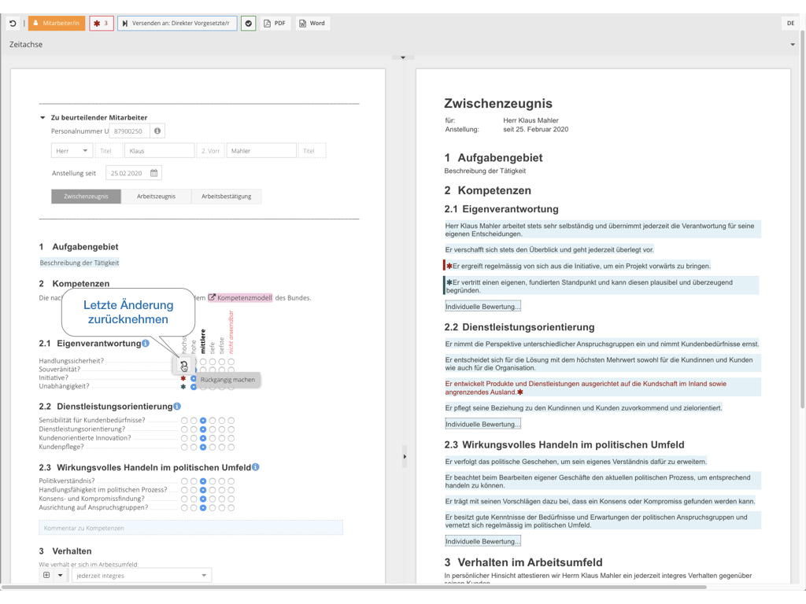806x604 pixels.
Task: Click the '2. Vorr' second name field
Action: (x=210, y=151)
